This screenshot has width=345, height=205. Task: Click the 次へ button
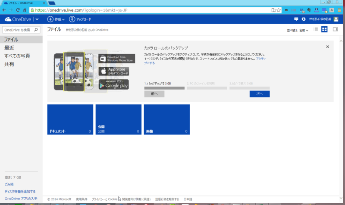pyautogui.click(x=260, y=94)
